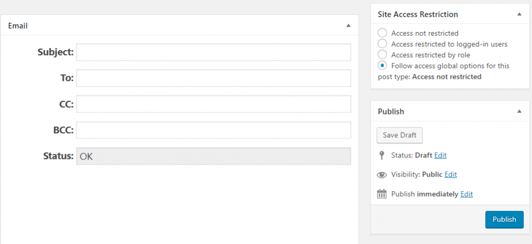
Task: Choose 'Access restricted to logged-in users'
Action: pyautogui.click(x=382, y=44)
